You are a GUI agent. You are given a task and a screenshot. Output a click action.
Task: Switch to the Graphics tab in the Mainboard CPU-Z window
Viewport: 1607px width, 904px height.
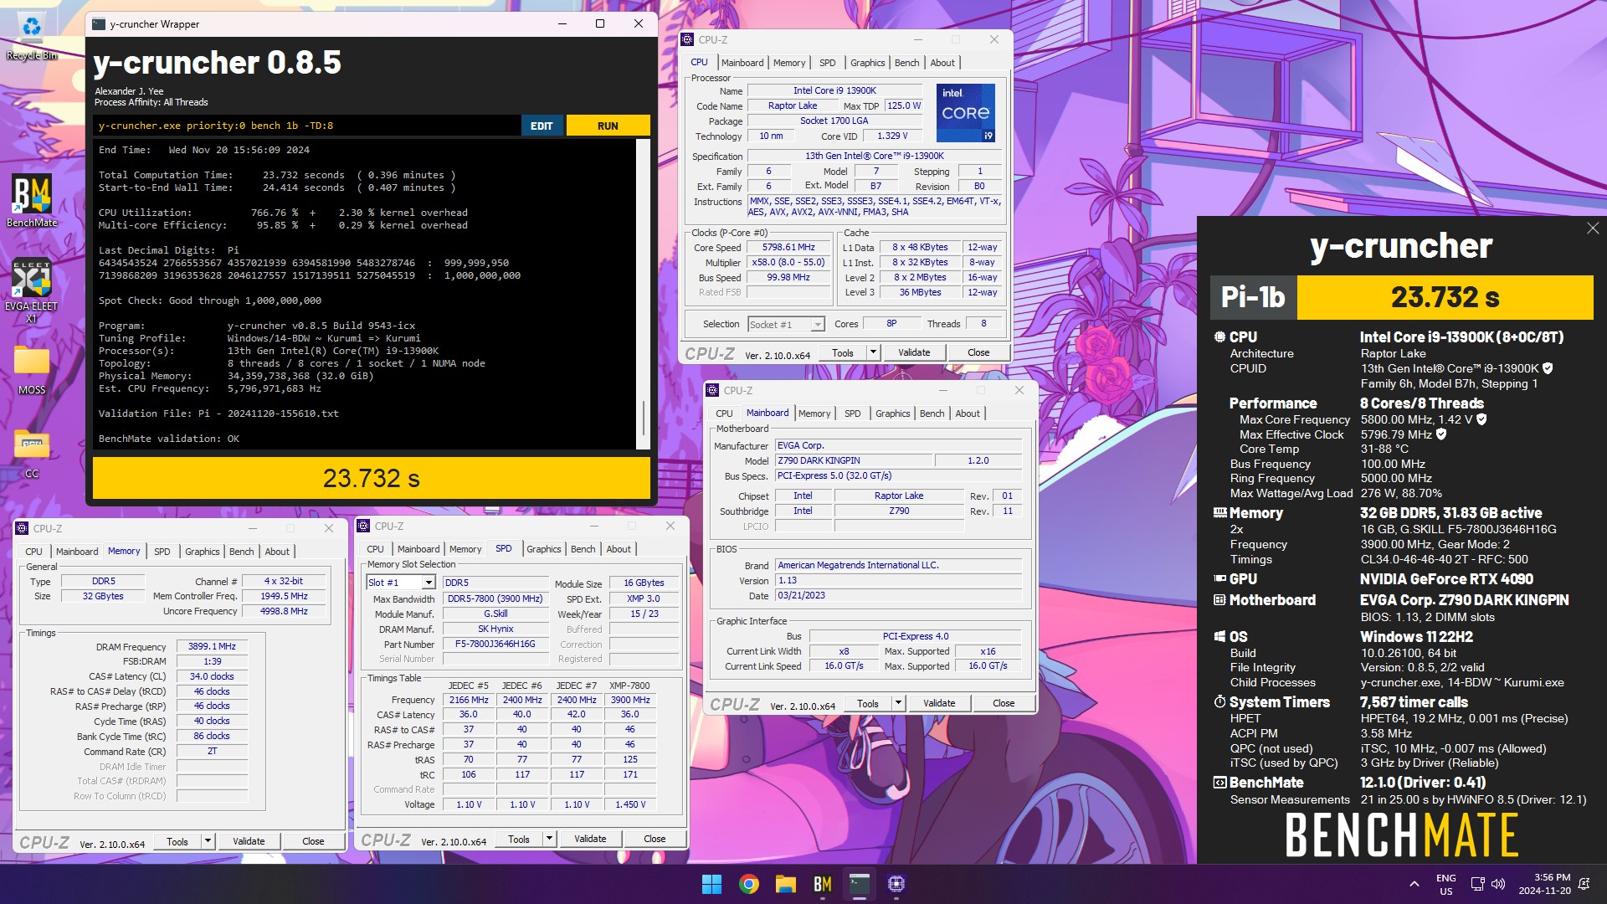(892, 413)
